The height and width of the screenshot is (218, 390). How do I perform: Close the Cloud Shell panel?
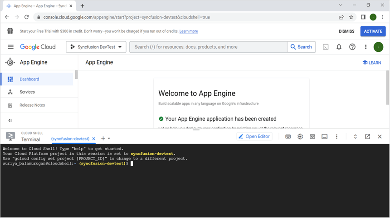[x=380, y=137]
